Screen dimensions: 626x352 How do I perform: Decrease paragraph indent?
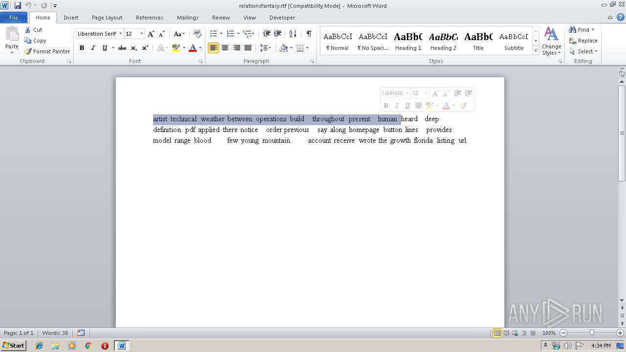pos(267,34)
